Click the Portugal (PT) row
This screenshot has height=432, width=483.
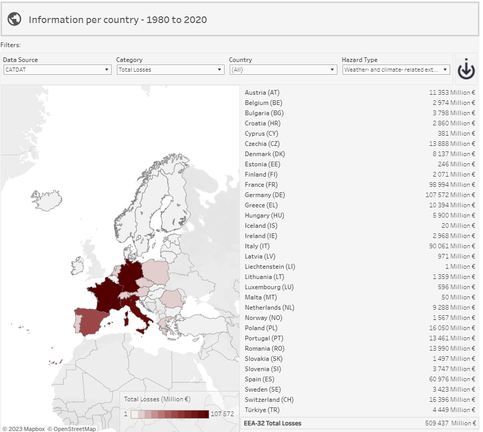360,338
